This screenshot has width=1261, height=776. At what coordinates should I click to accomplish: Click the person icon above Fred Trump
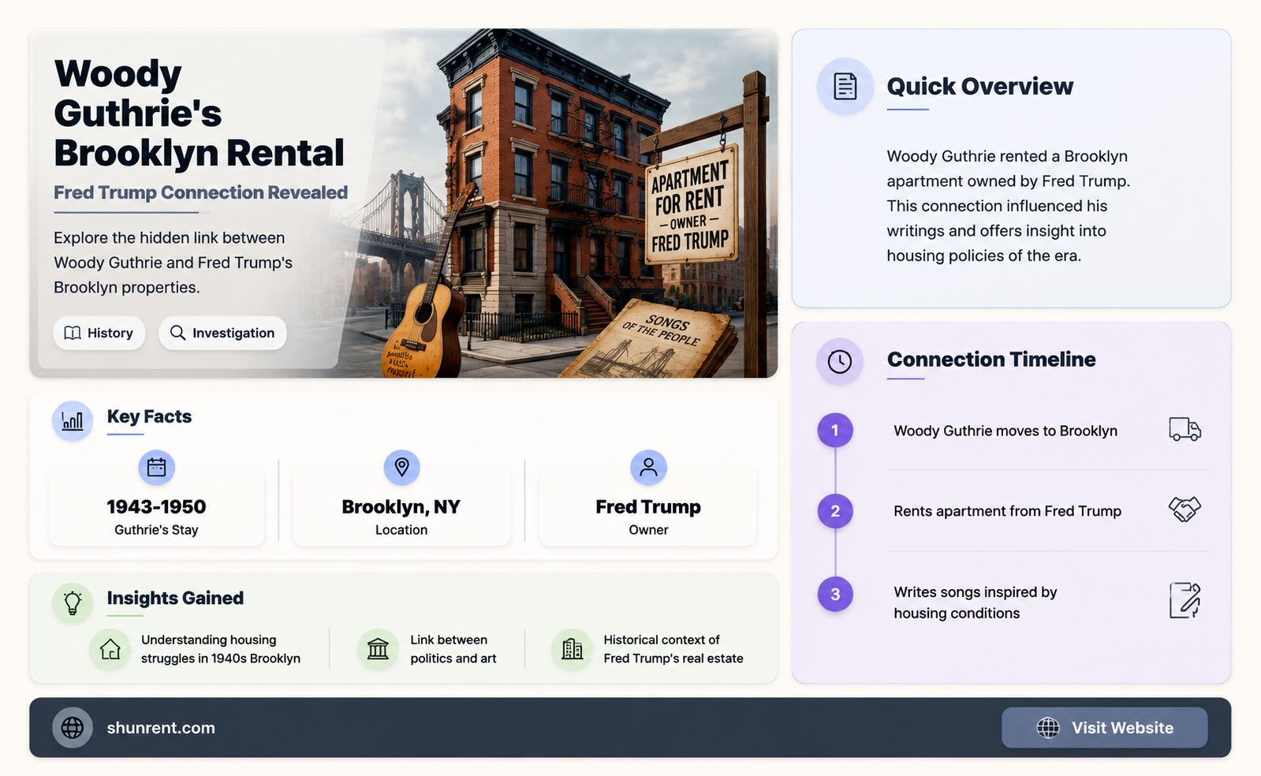[x=648, y=468]
